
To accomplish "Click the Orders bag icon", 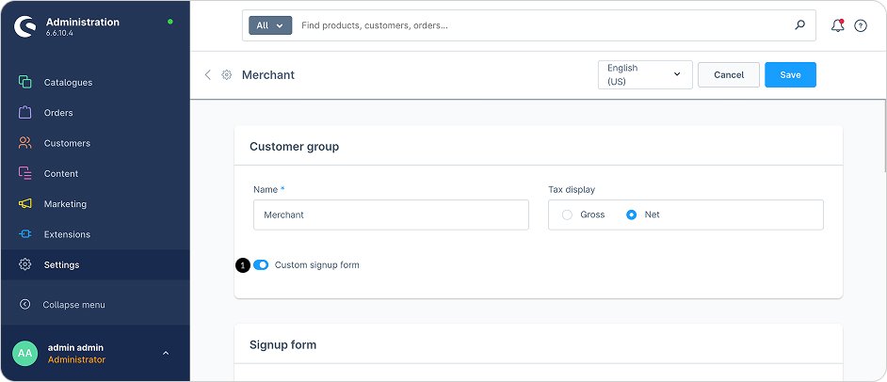I will 25,113.
